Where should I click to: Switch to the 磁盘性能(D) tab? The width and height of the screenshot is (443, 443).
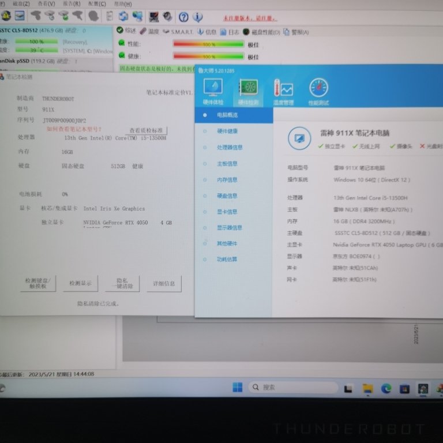(x=262, y=32)
